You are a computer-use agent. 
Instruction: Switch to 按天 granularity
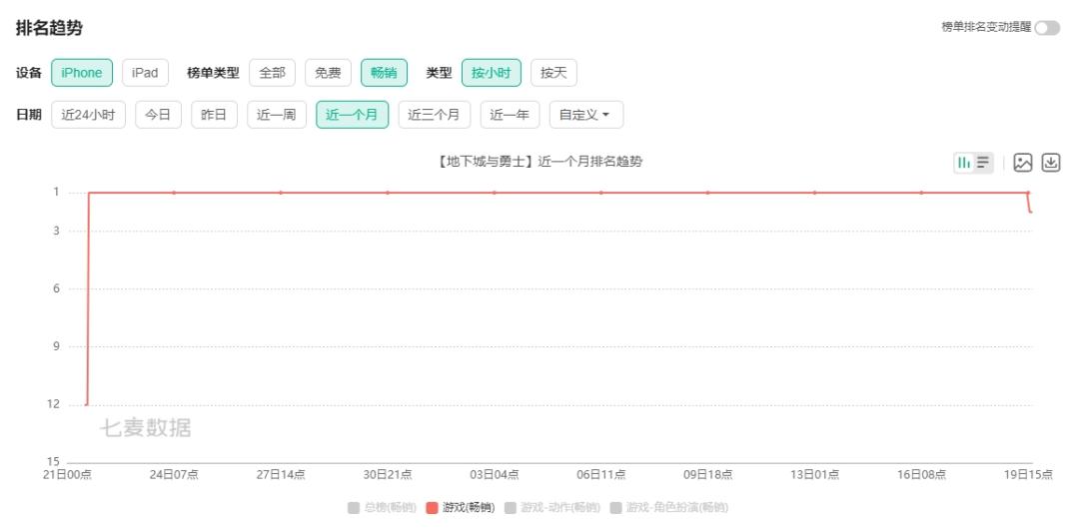[x=553, y=73]
